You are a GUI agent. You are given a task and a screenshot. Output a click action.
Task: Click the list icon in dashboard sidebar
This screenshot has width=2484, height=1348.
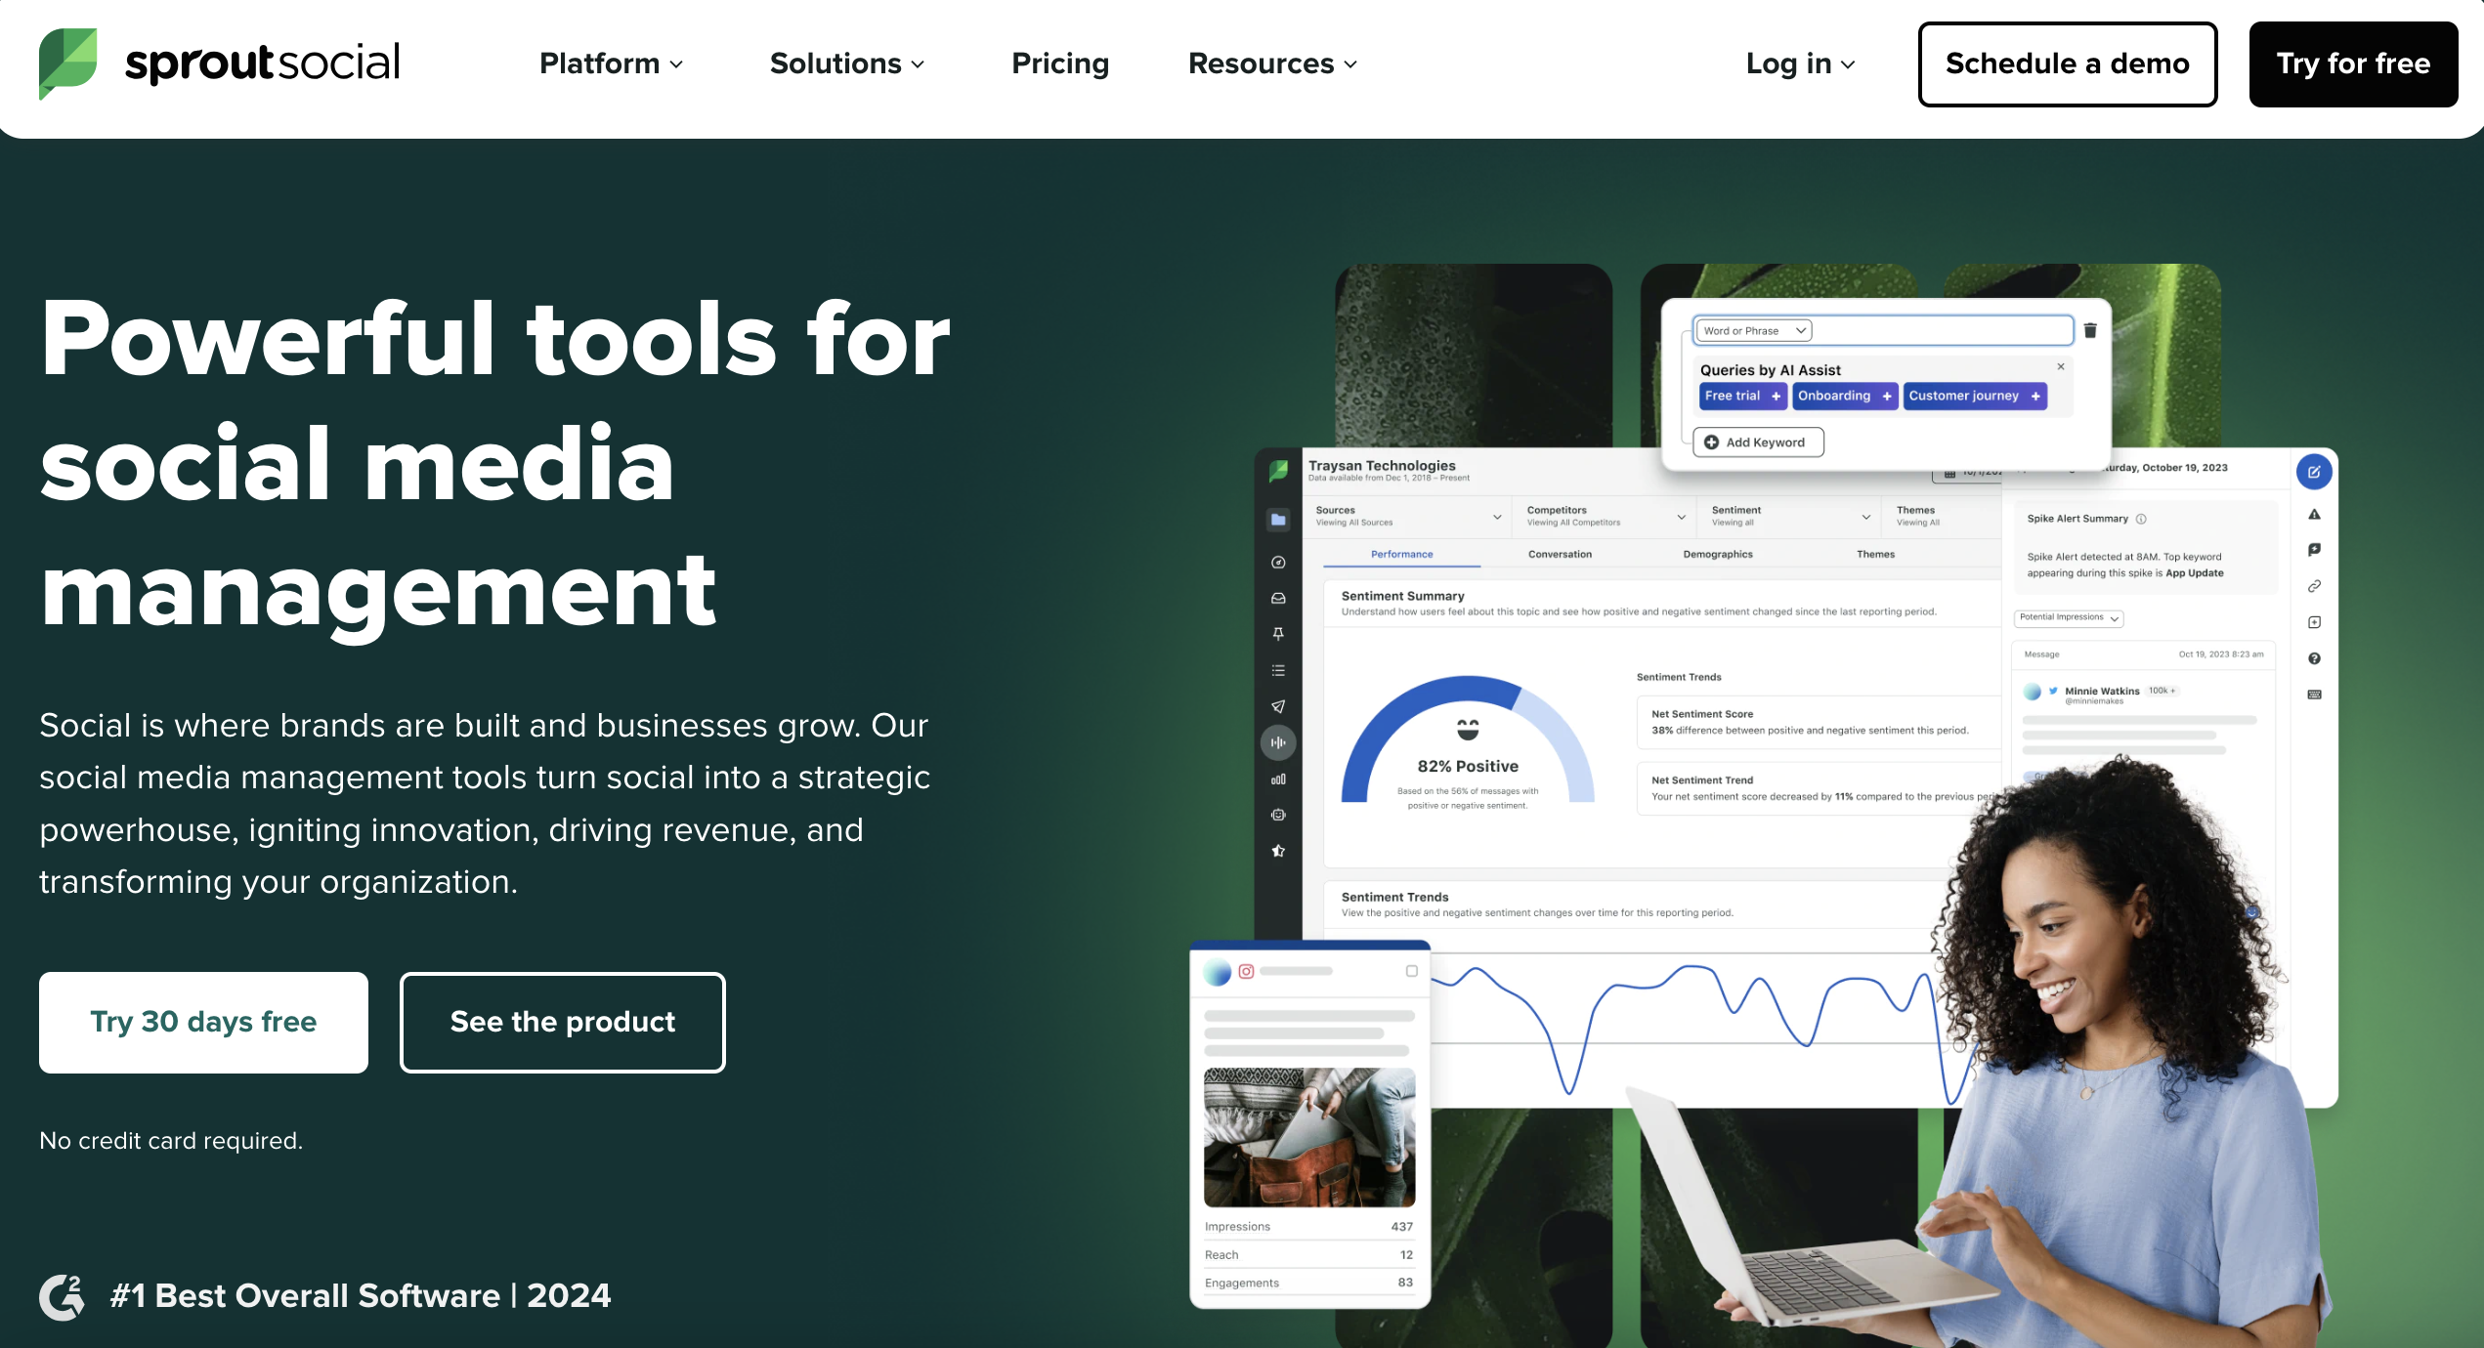tap(1278, 671)
